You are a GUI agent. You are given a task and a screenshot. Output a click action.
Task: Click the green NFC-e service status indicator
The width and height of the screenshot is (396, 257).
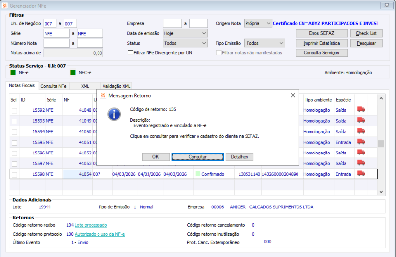click(x=73, y=73)
